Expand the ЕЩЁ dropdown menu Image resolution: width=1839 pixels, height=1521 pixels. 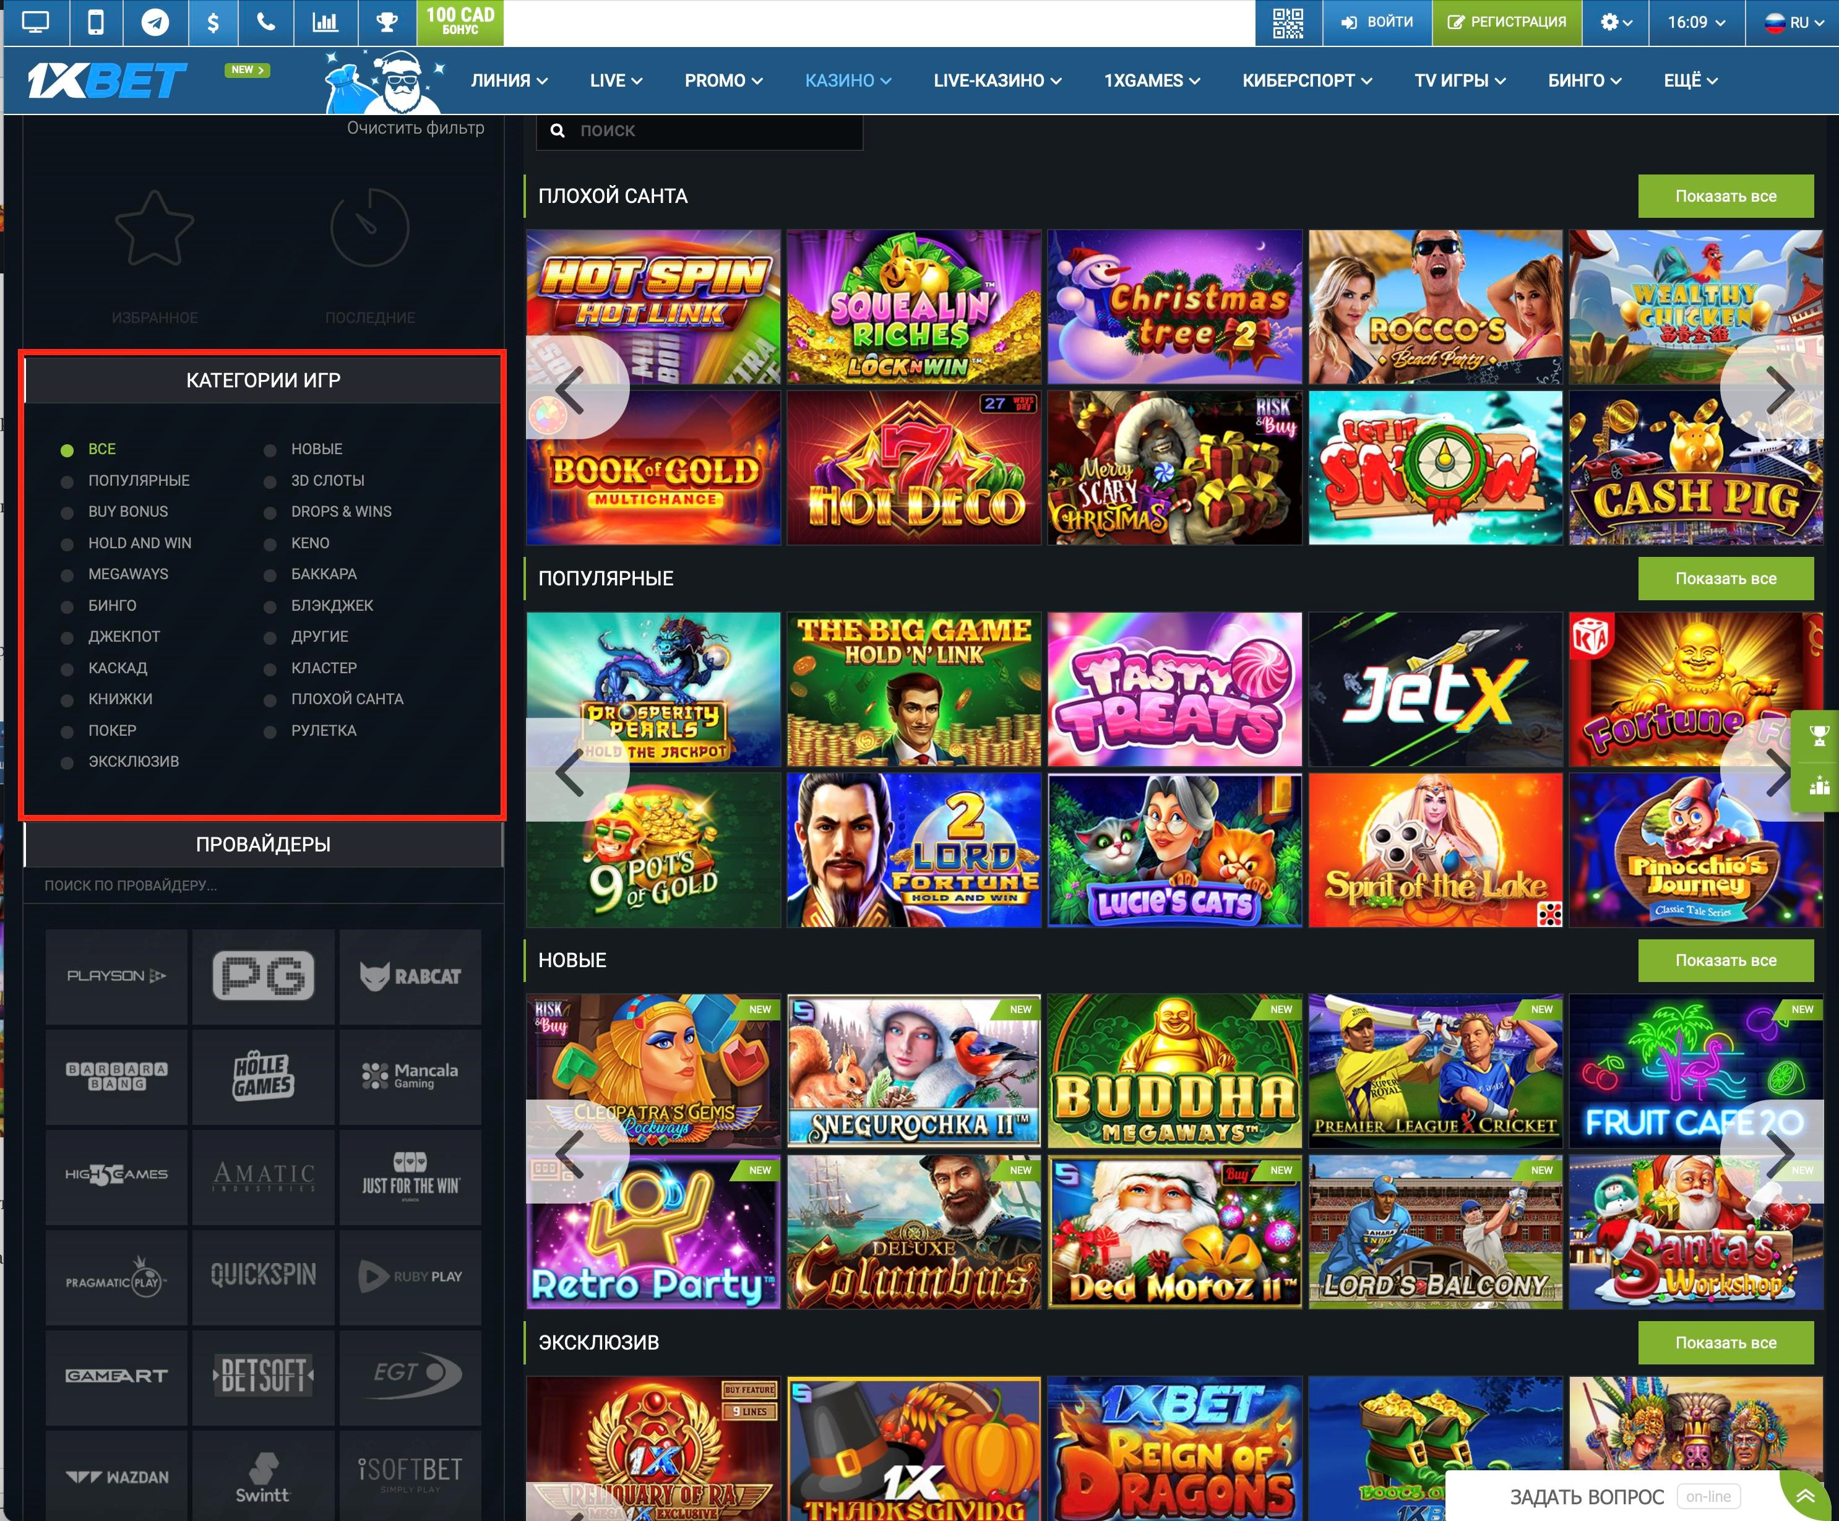tap(1690, 80)
